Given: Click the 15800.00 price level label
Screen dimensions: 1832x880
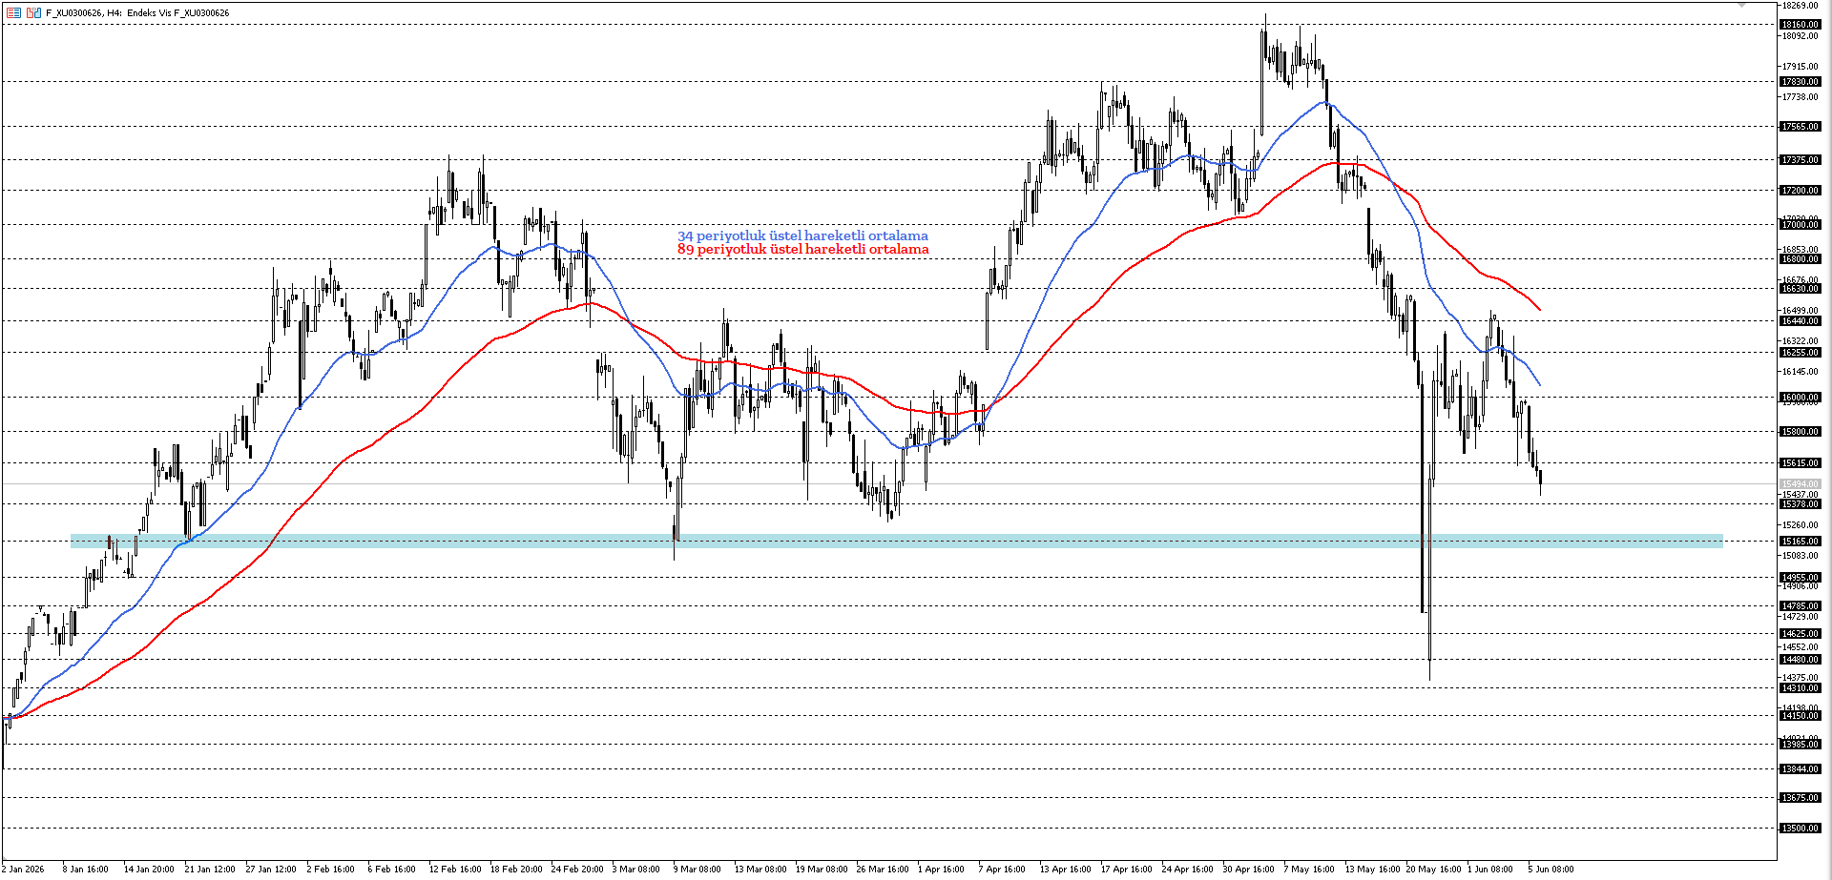Looking at the screenshot, I should tap(1801, 432).
